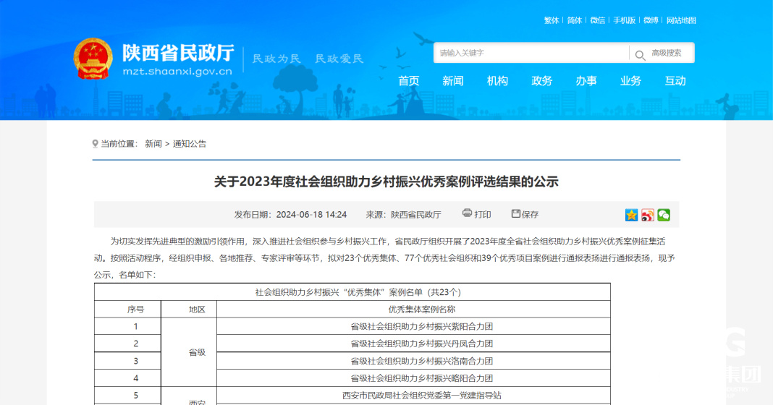The width and height of the screenshot is (773, 405).
Task: Open the 首页 navigation menu item
Action: point(408,81)
